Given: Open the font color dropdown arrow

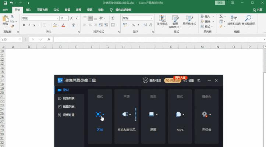Looking at the screenshot, I should pos(67,25).
